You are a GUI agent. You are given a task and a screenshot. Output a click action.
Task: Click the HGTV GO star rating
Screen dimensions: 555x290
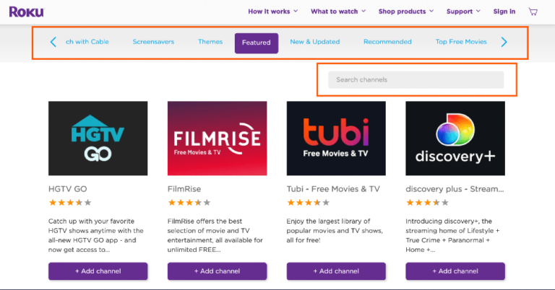click(70, 203)
